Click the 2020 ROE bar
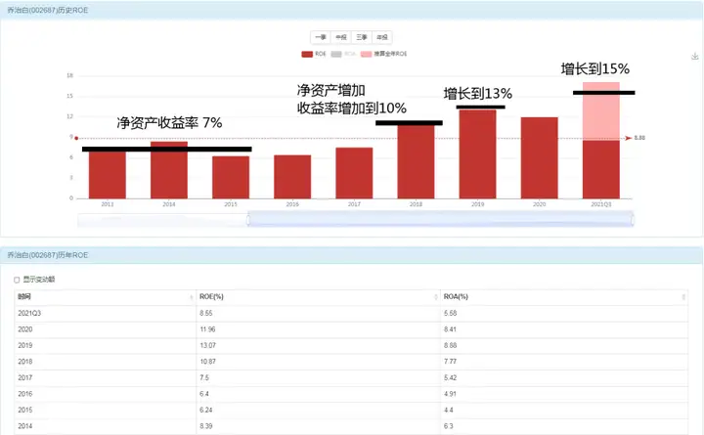 click(539, 158)
